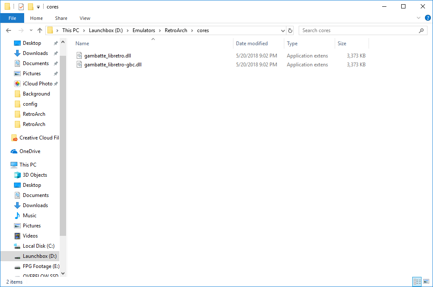Switch to Details view layout icon
Screen dimensions: 433x287
(417, 282)
